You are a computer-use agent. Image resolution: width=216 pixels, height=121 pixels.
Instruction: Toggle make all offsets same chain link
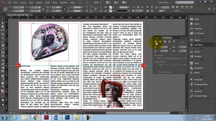coord(170,49)
